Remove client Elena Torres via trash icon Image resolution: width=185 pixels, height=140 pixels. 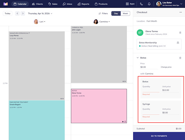pos(180,32)
